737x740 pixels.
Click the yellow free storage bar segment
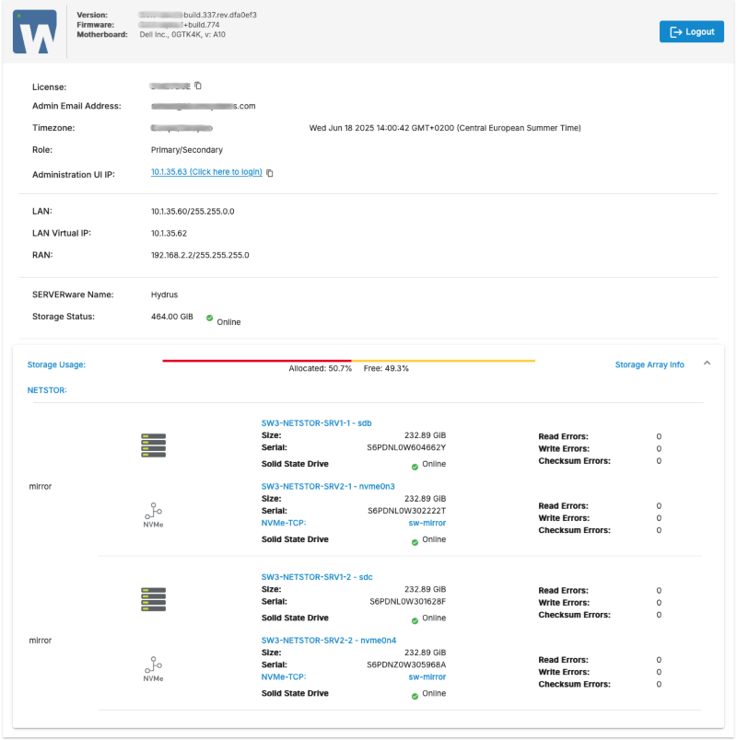[443, 361]
